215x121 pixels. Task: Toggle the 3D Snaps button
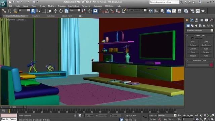pyautogui.click(x=101, y=11)
